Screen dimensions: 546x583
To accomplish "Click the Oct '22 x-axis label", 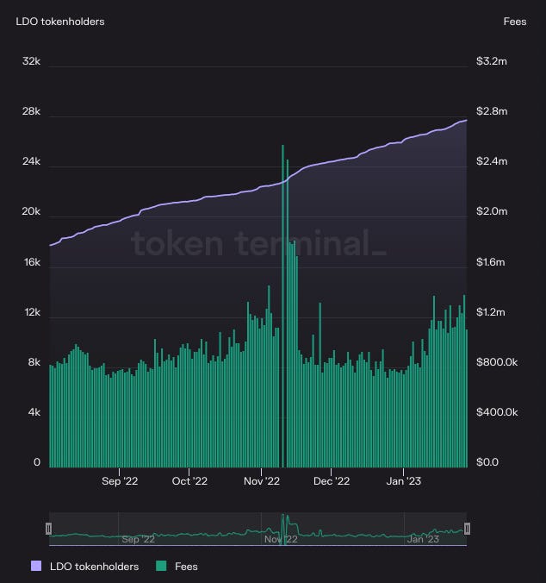I will point(189,481).
